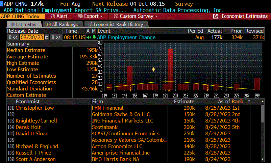Click the Goldman Sachs & Co LLC firm

(x=121, y=114)
